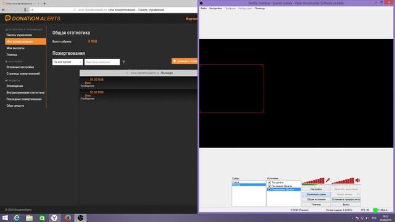Launch Internet Explorer from the taskbar
The width and height of the screenshot is (395, 222).
[x=17, y=218]
